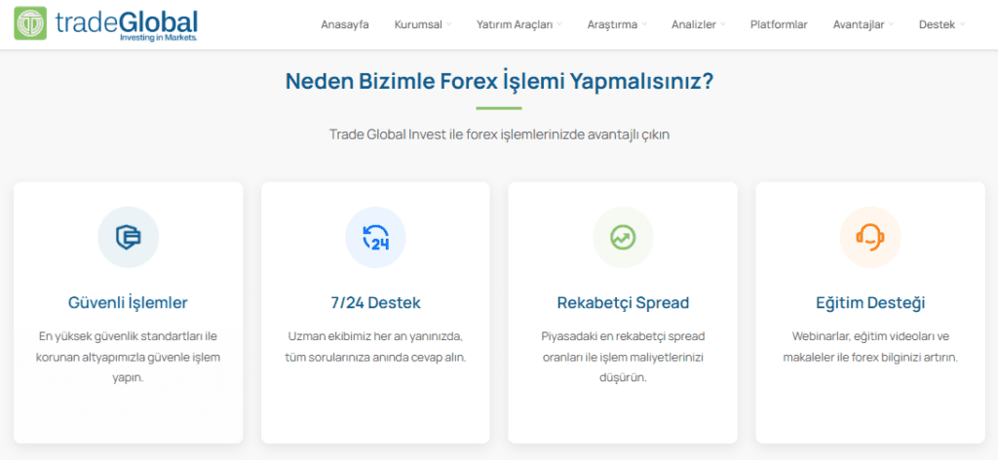Click the description starting Webinarlar, eğitim videoları
Screen dimensions: 998x460
870,347
